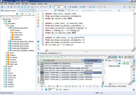Open the search magnifier icon in toolbar
Viewport: 136px width, 95px height.
pos(124,7)
